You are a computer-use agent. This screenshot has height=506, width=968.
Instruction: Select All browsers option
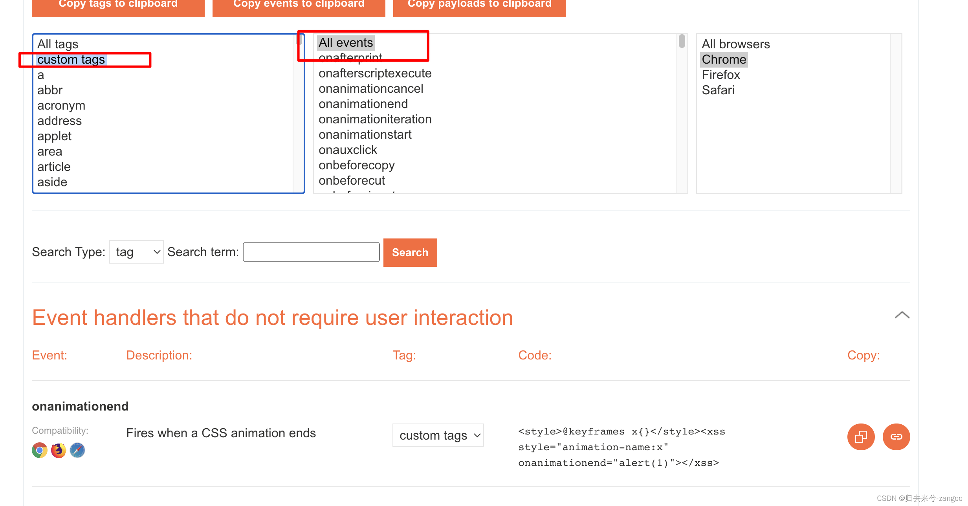736,44
